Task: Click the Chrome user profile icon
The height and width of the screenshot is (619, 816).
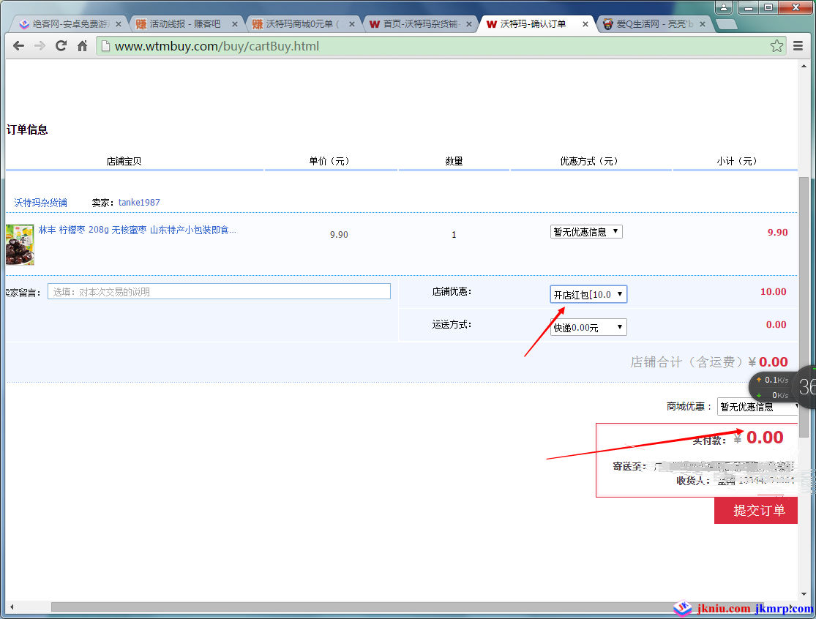Action: pyautogui.click(x=724, y=8)
